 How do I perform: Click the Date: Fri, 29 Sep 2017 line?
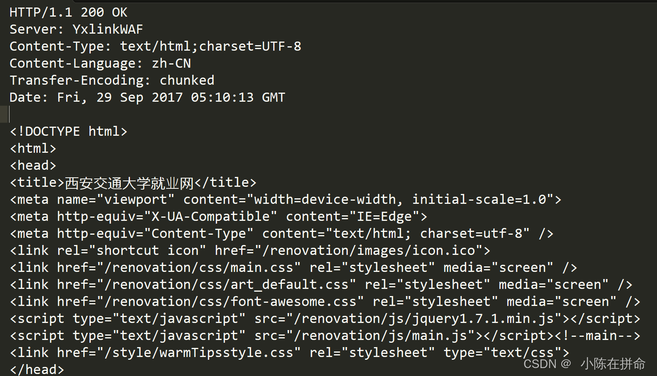click(x=147, y=97)
